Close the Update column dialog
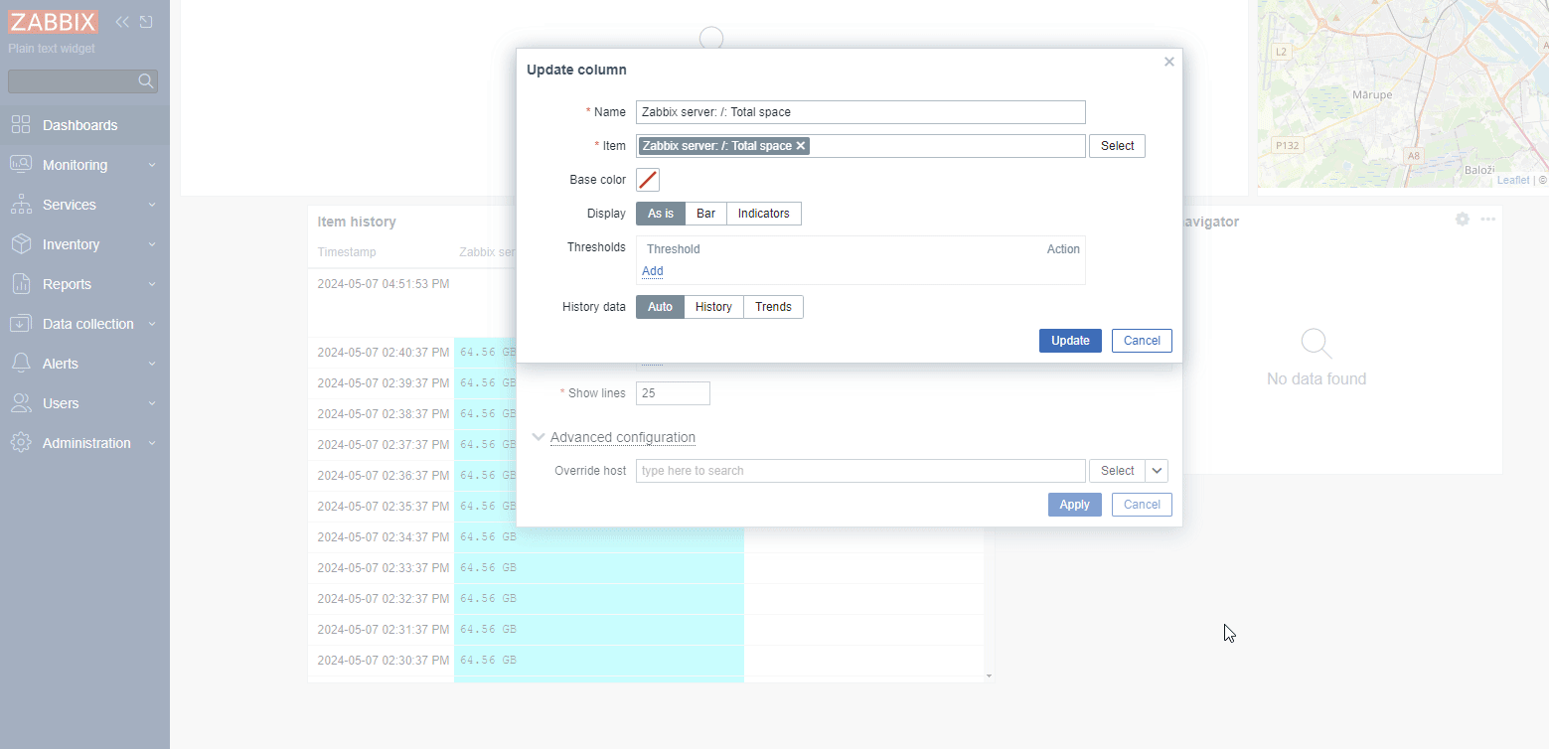 [1169, 62]
